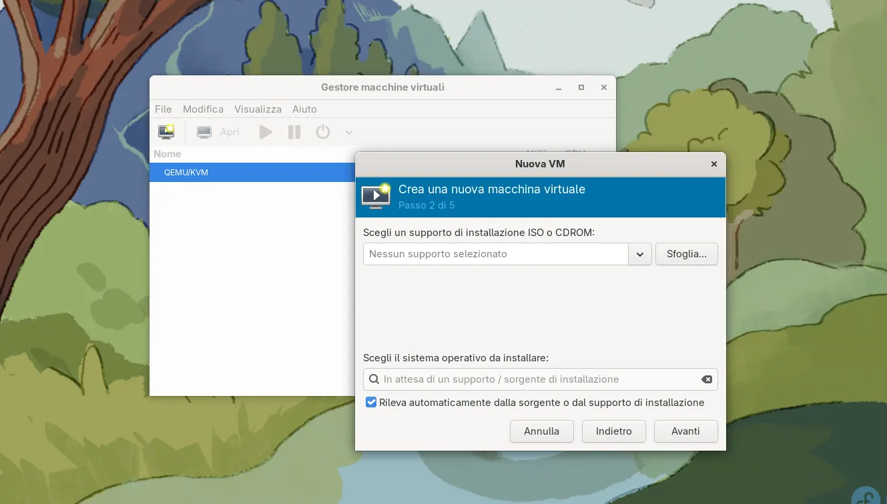Open the ISO media selection dropdown

pyautogui.click(x=639, y=254)
